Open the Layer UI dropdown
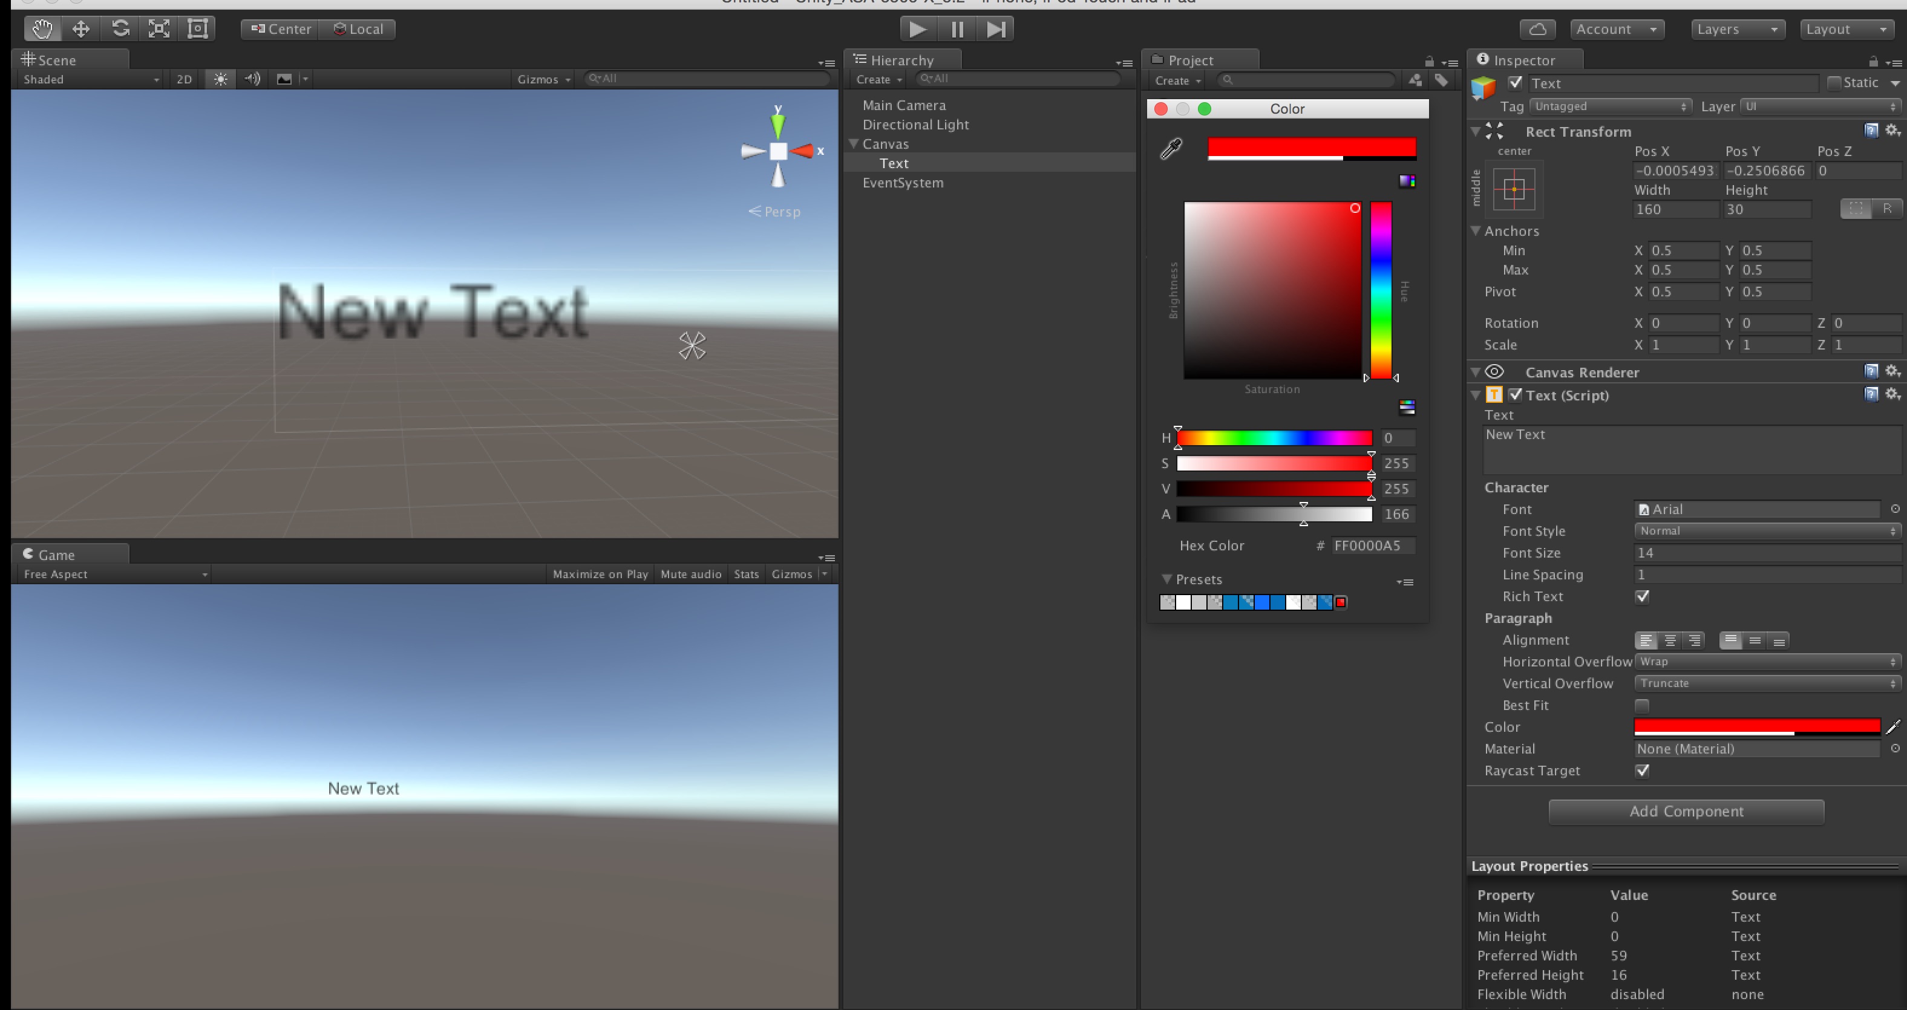Screen dimensions: 1907x1010 1820,106
